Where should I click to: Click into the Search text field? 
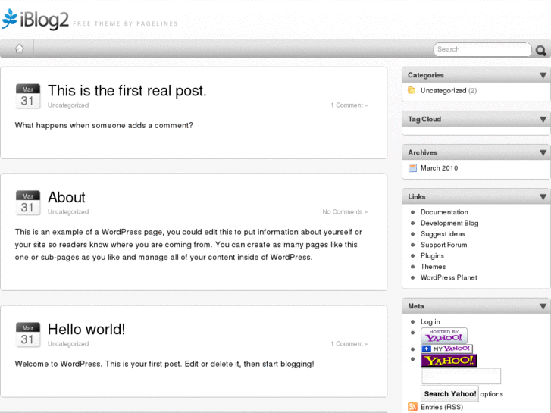(482, 49)
